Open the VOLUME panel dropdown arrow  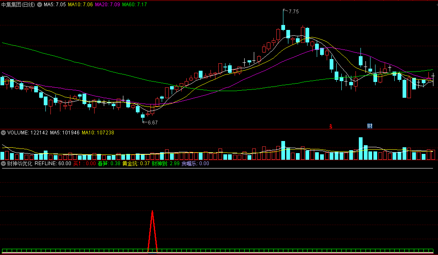click(x=3, y=133)
